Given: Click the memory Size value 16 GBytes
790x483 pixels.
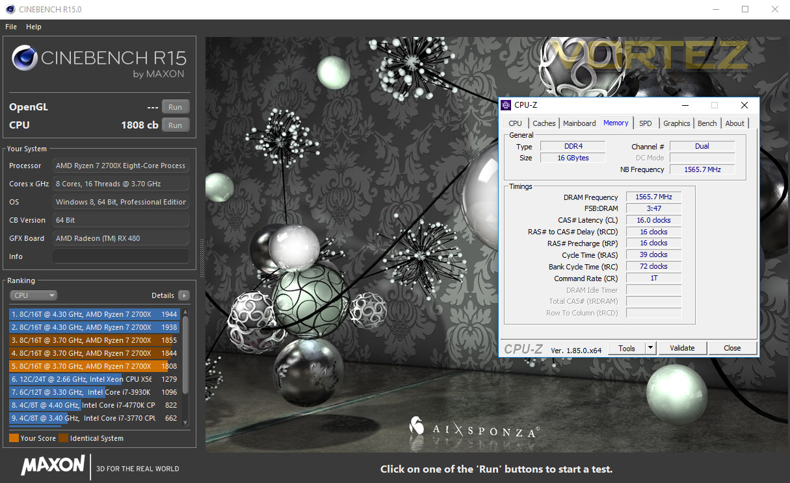Looking at the screenshot, I should coord(573,158).
